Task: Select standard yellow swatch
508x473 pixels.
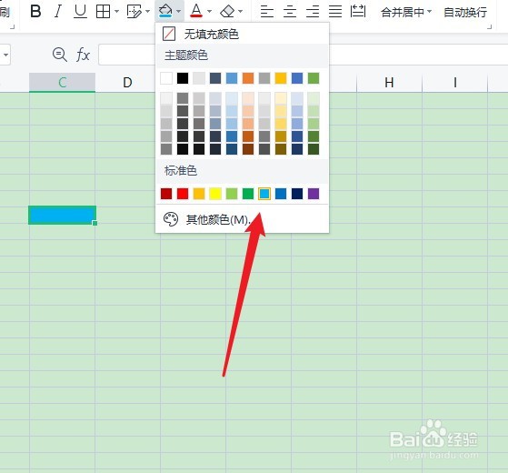Action: [215, 194]
